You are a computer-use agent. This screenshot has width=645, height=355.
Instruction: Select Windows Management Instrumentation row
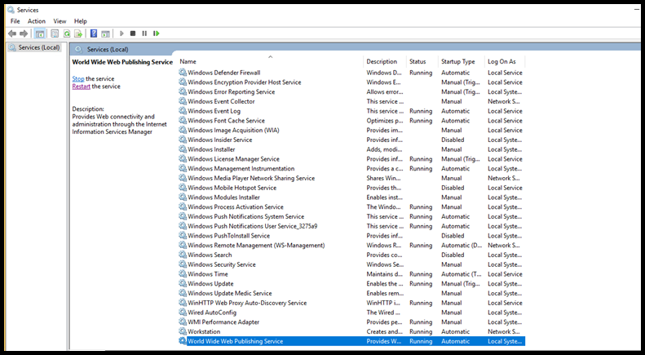351,168
